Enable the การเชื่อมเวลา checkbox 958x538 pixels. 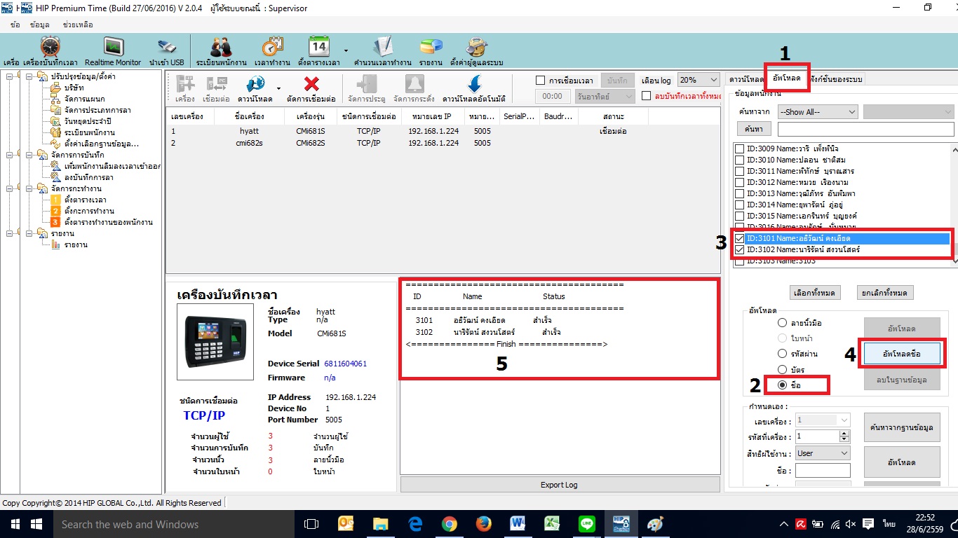point(540,81)
